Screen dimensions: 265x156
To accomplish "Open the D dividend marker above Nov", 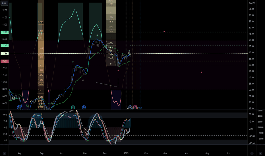I will [x=84, y=107].
